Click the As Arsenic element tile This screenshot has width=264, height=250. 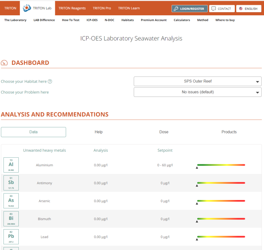click(x=11, y=201)
